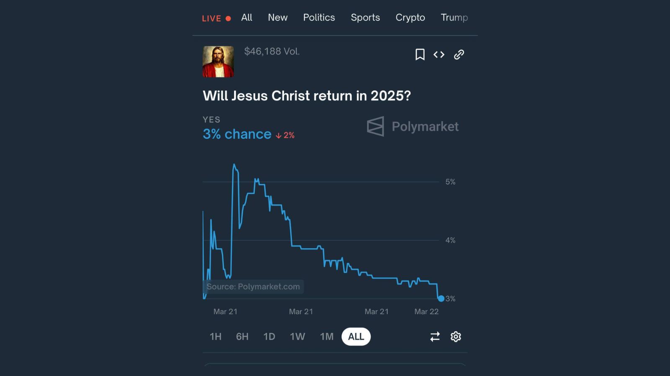Bookmark this market with the bookmark icon
670x376 pixels.
tap(420, 55)
